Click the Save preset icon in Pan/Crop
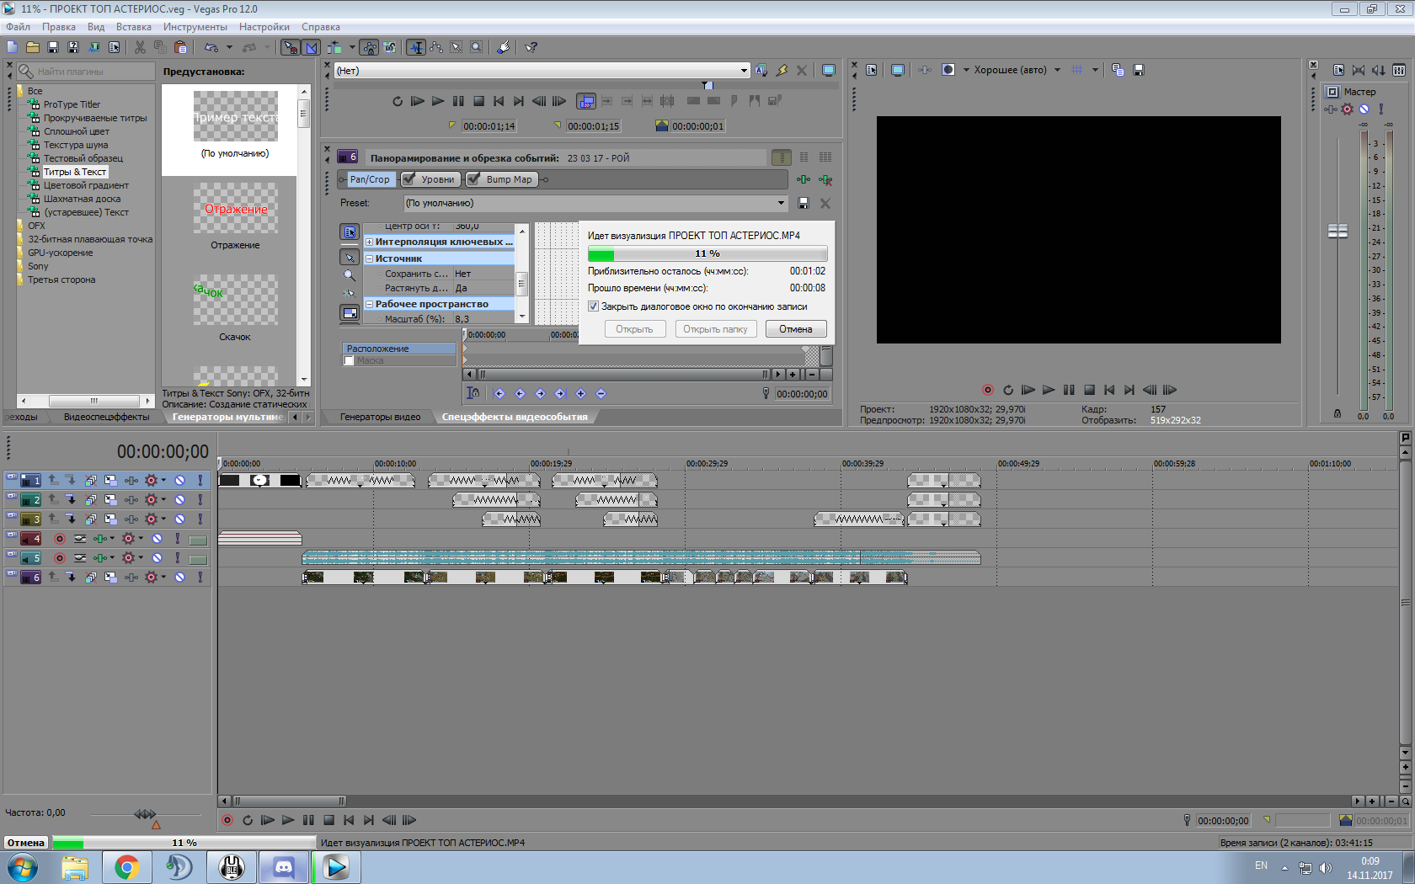This screenshot has width=1415, height=884. pyautogui.click(x=804, y=203)
